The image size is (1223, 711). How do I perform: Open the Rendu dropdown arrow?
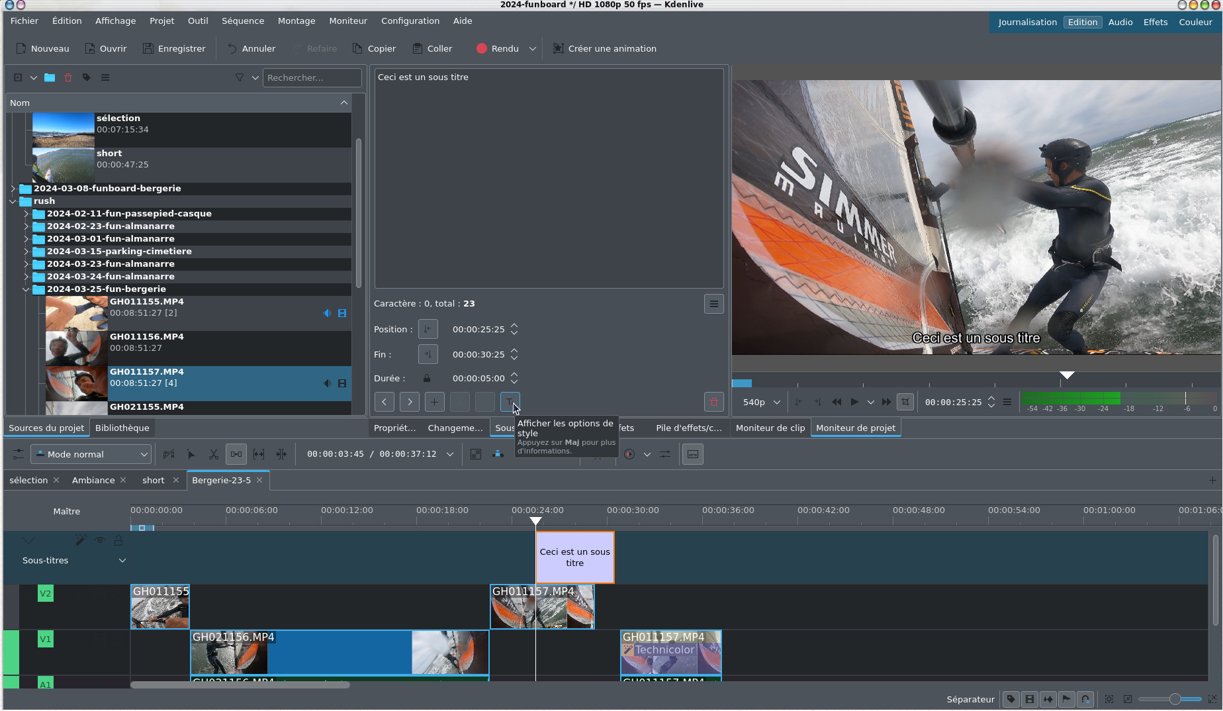click(x=532, y=48)
